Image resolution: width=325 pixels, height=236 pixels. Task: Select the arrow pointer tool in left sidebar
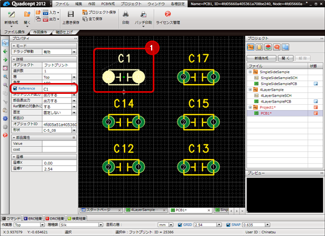pos(5,43)
